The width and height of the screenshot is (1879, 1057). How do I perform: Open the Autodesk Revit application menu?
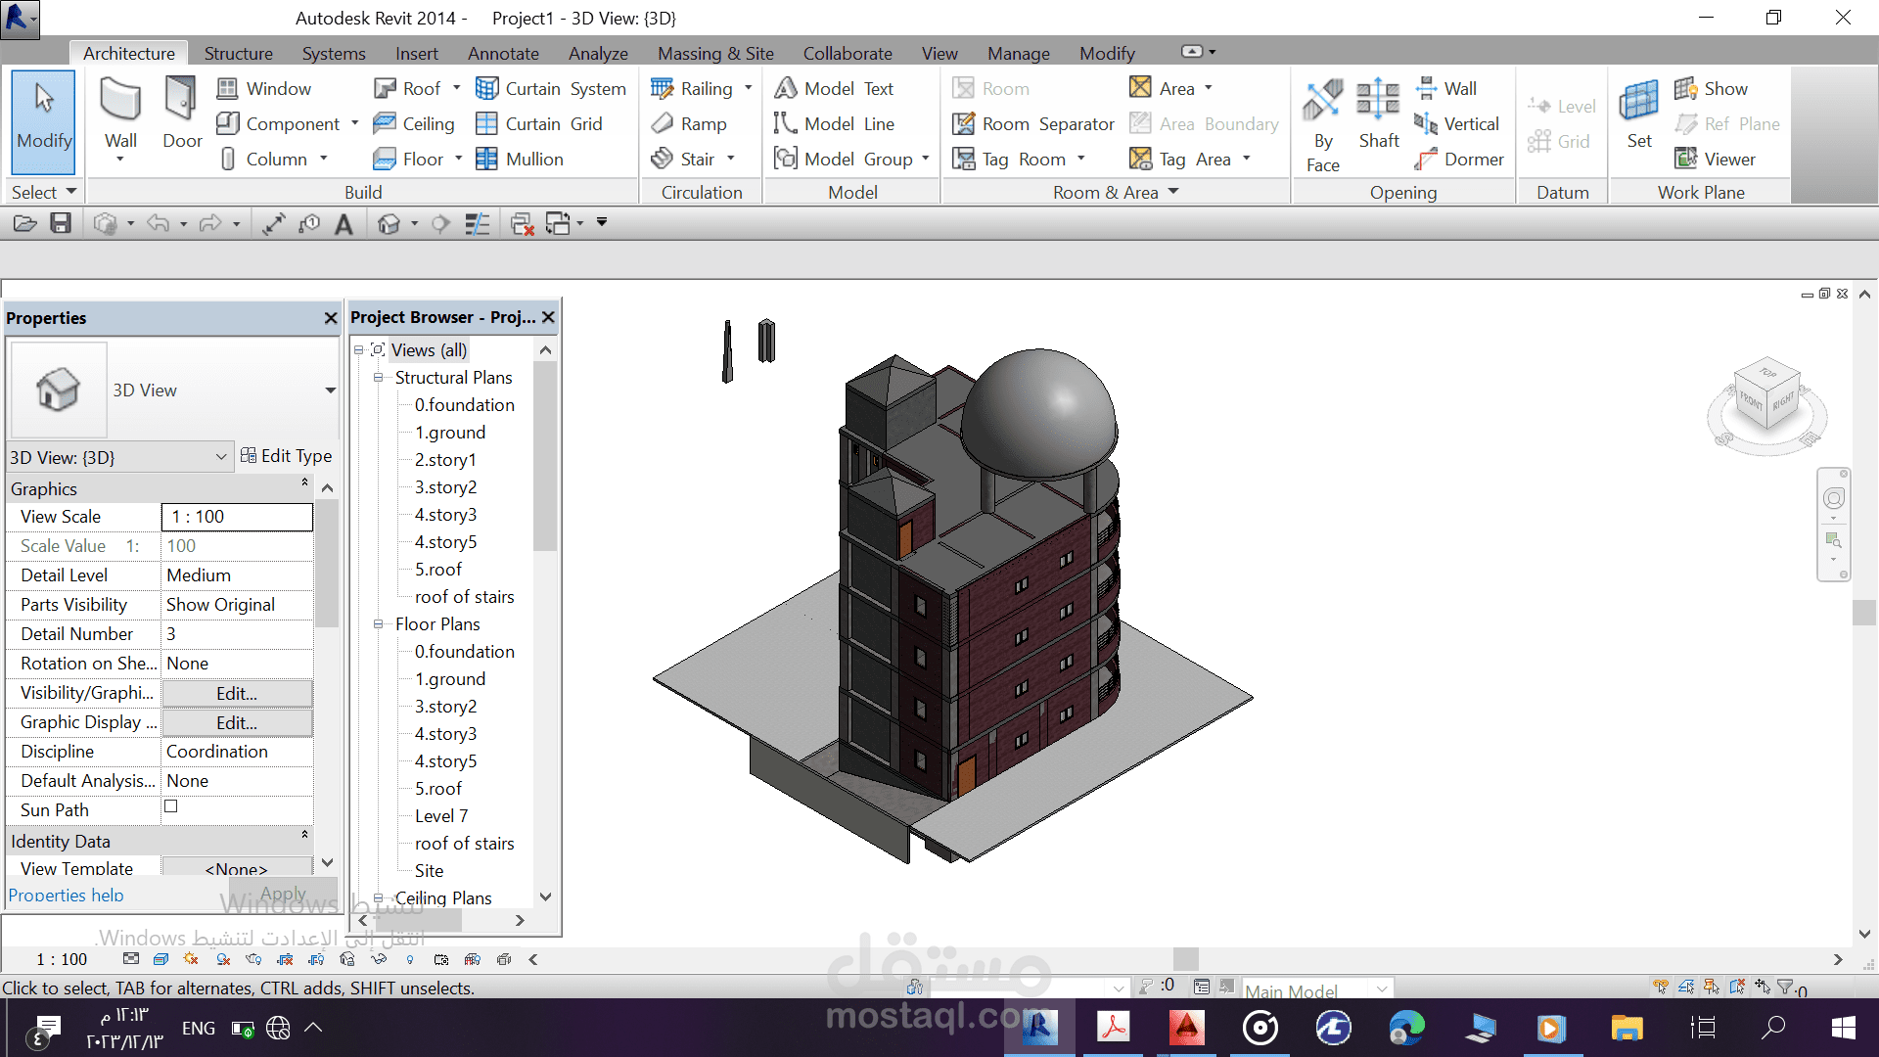(x=20, y=18)
